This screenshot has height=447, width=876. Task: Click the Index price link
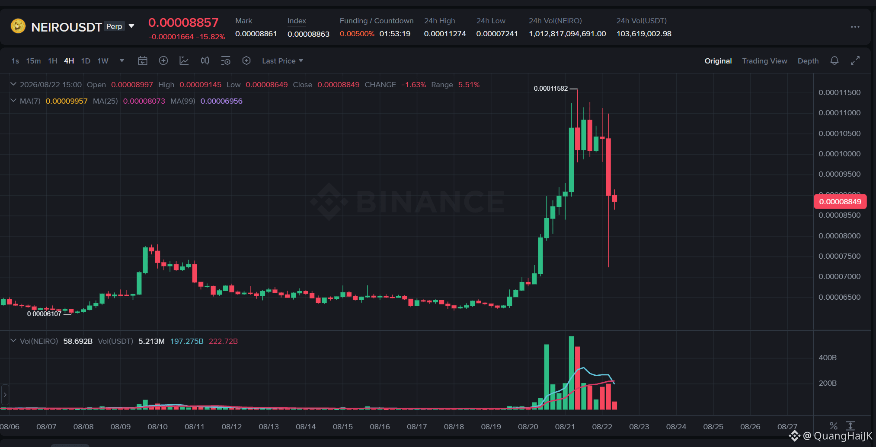(x=297, y=21)
